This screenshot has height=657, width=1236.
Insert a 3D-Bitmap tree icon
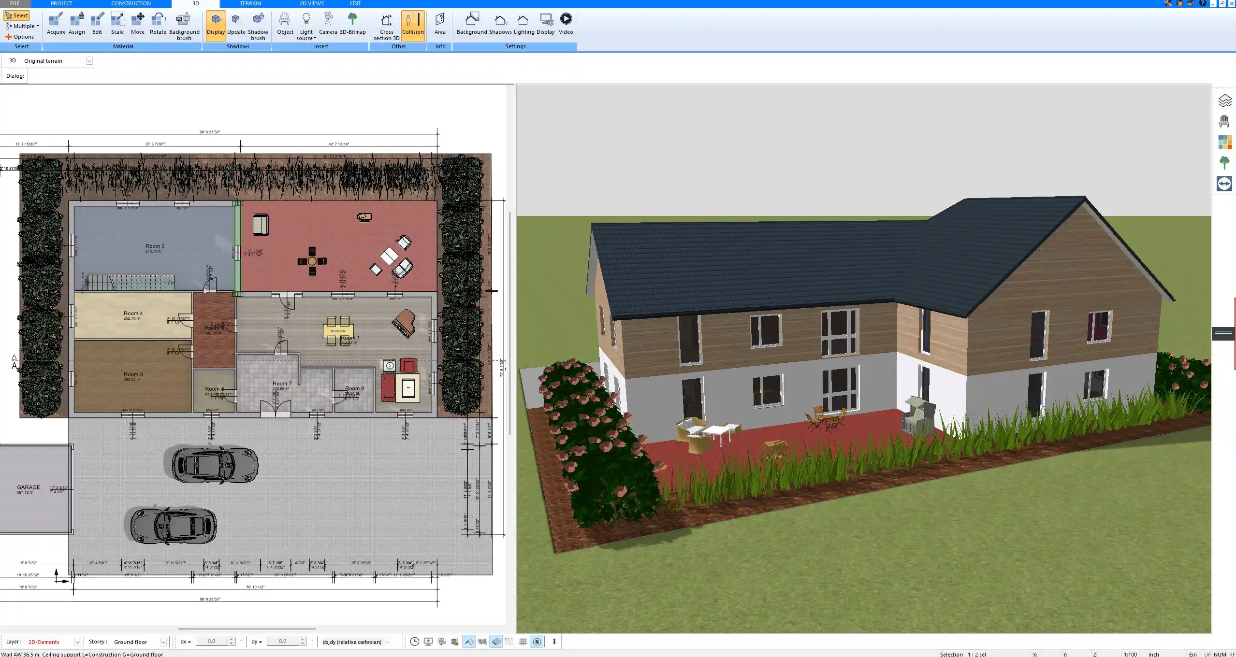[353, 24]
